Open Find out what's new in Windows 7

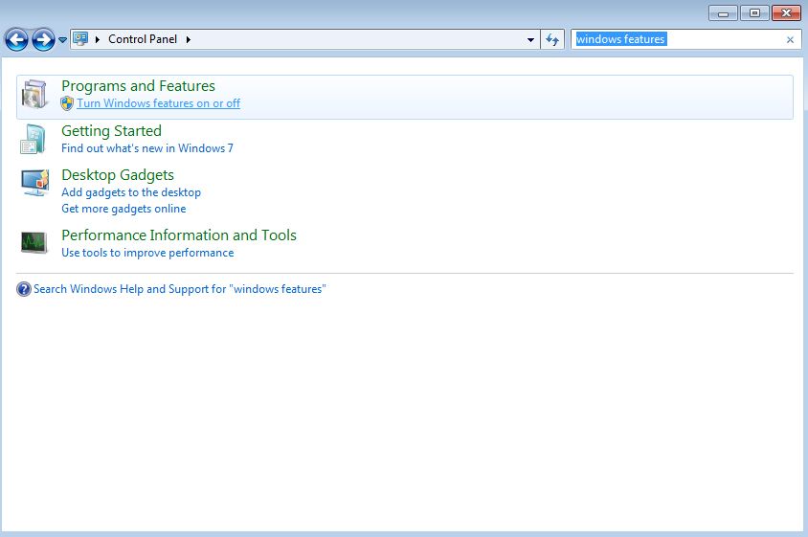tap(147, 148)
